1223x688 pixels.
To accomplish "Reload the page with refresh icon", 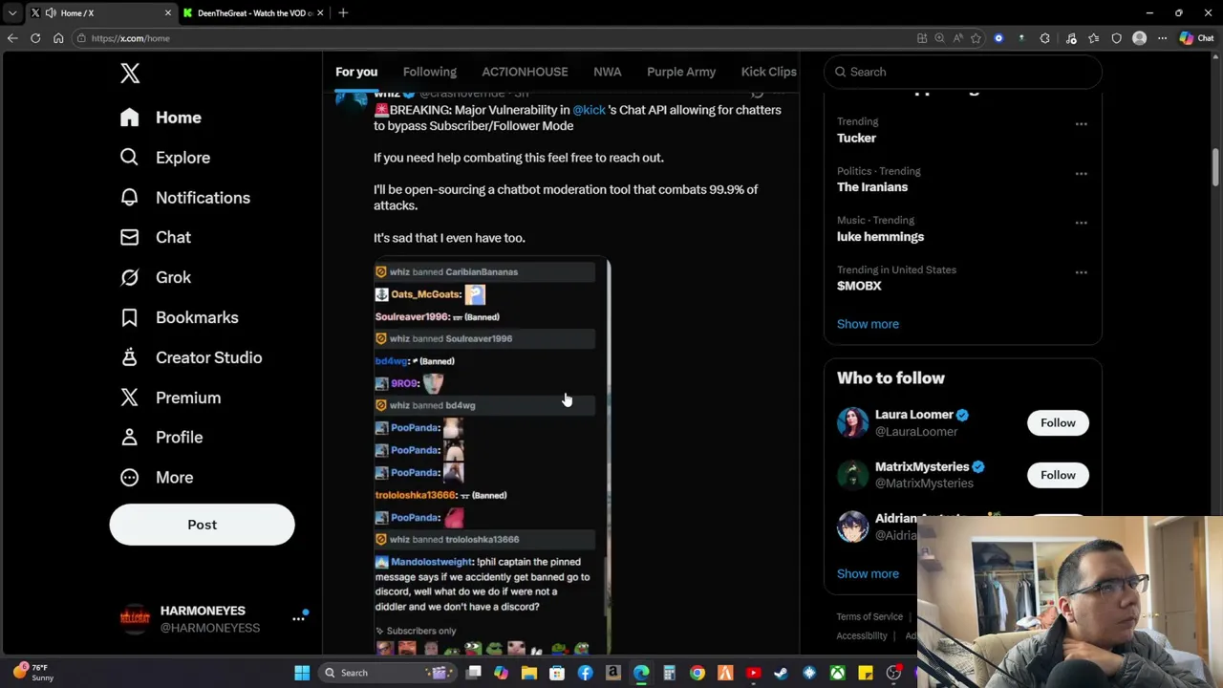I will pyautogui.click(x=35, y=38).
